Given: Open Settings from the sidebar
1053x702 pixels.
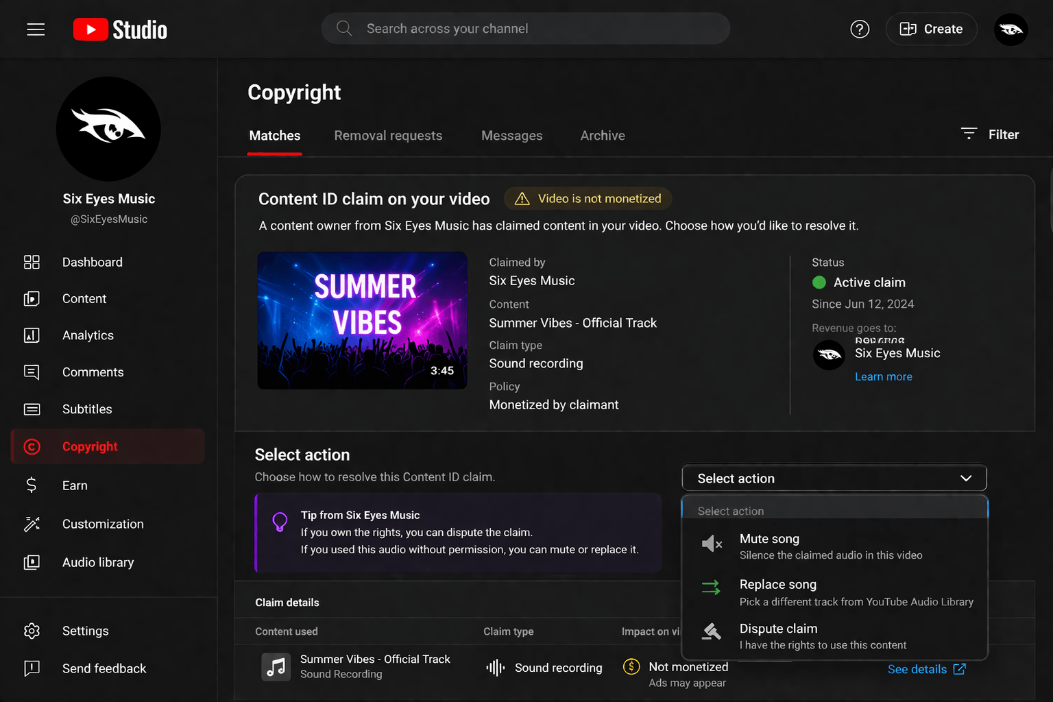Looking at the screenshot, I should (x=108, y=631).
